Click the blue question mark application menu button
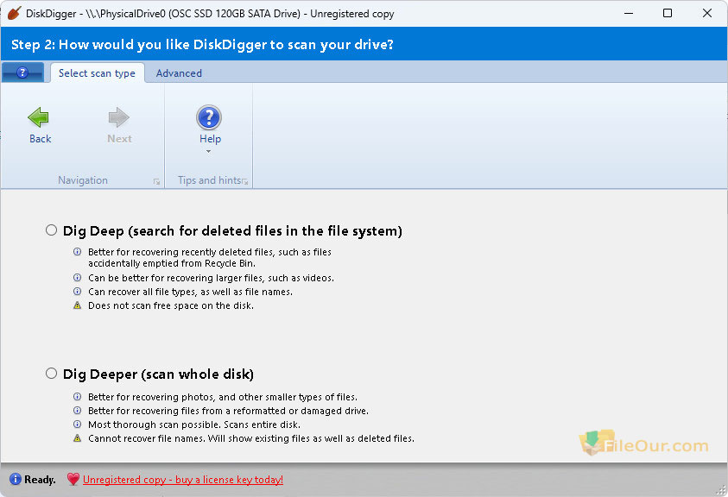 [22, 72]
